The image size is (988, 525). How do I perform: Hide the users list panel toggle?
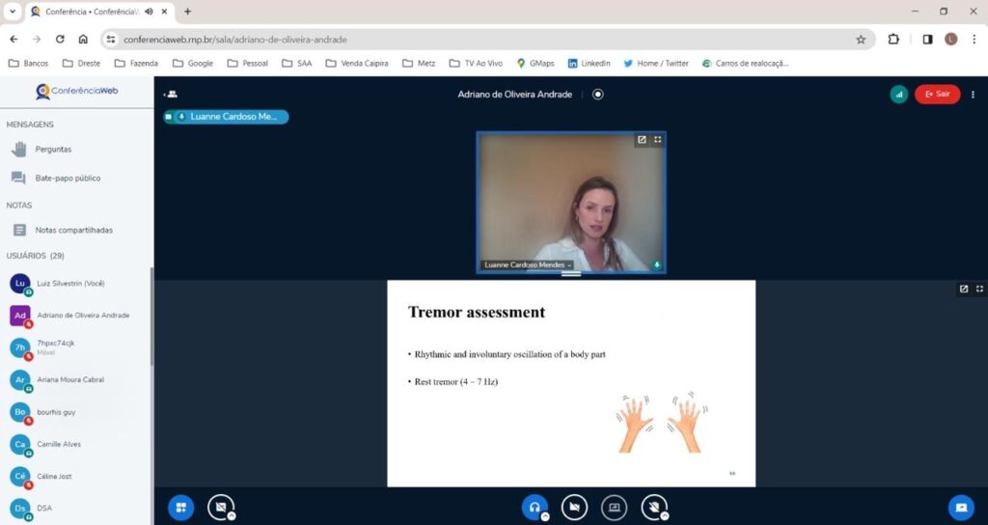point(171,95)
